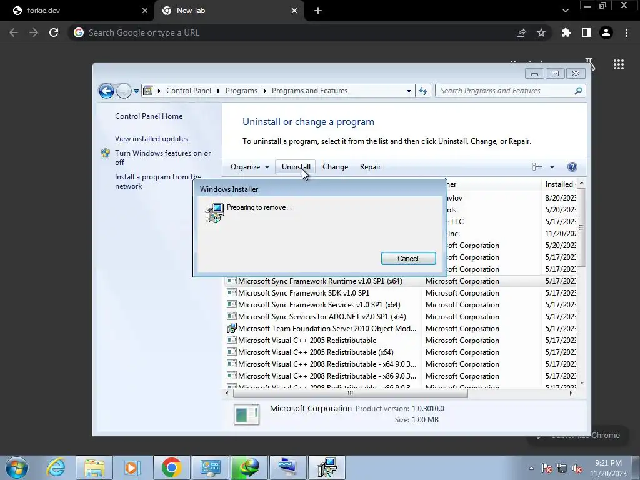Click the horizontal scrollbar left arrow
This screenshot has width=640, height=480.
pos(227,394)
